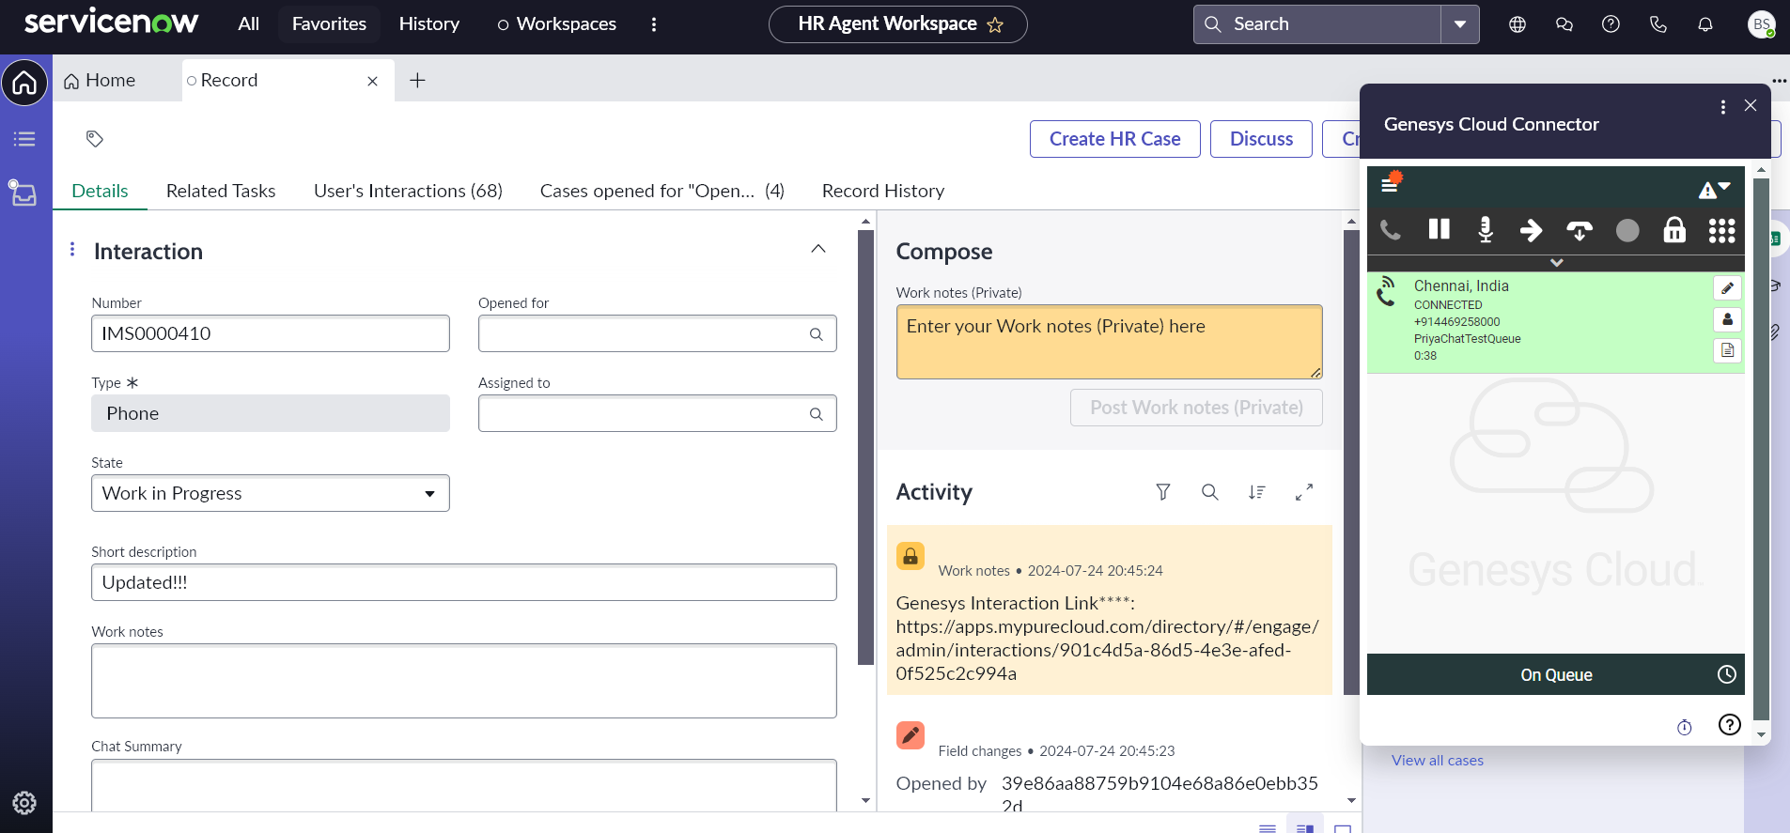Open the globe scope picker

point(1518,24)
